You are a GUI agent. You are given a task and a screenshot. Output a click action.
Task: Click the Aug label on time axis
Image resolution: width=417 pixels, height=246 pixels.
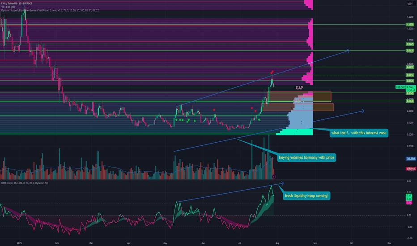click(x=277, y=243)
